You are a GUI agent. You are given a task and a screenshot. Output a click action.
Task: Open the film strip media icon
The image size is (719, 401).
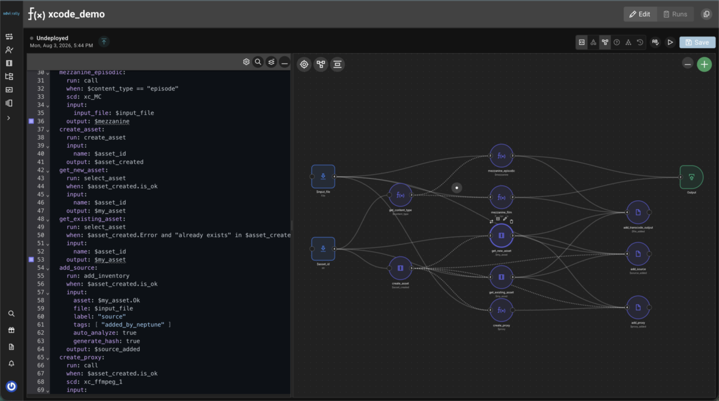click(x=9, y=63)
